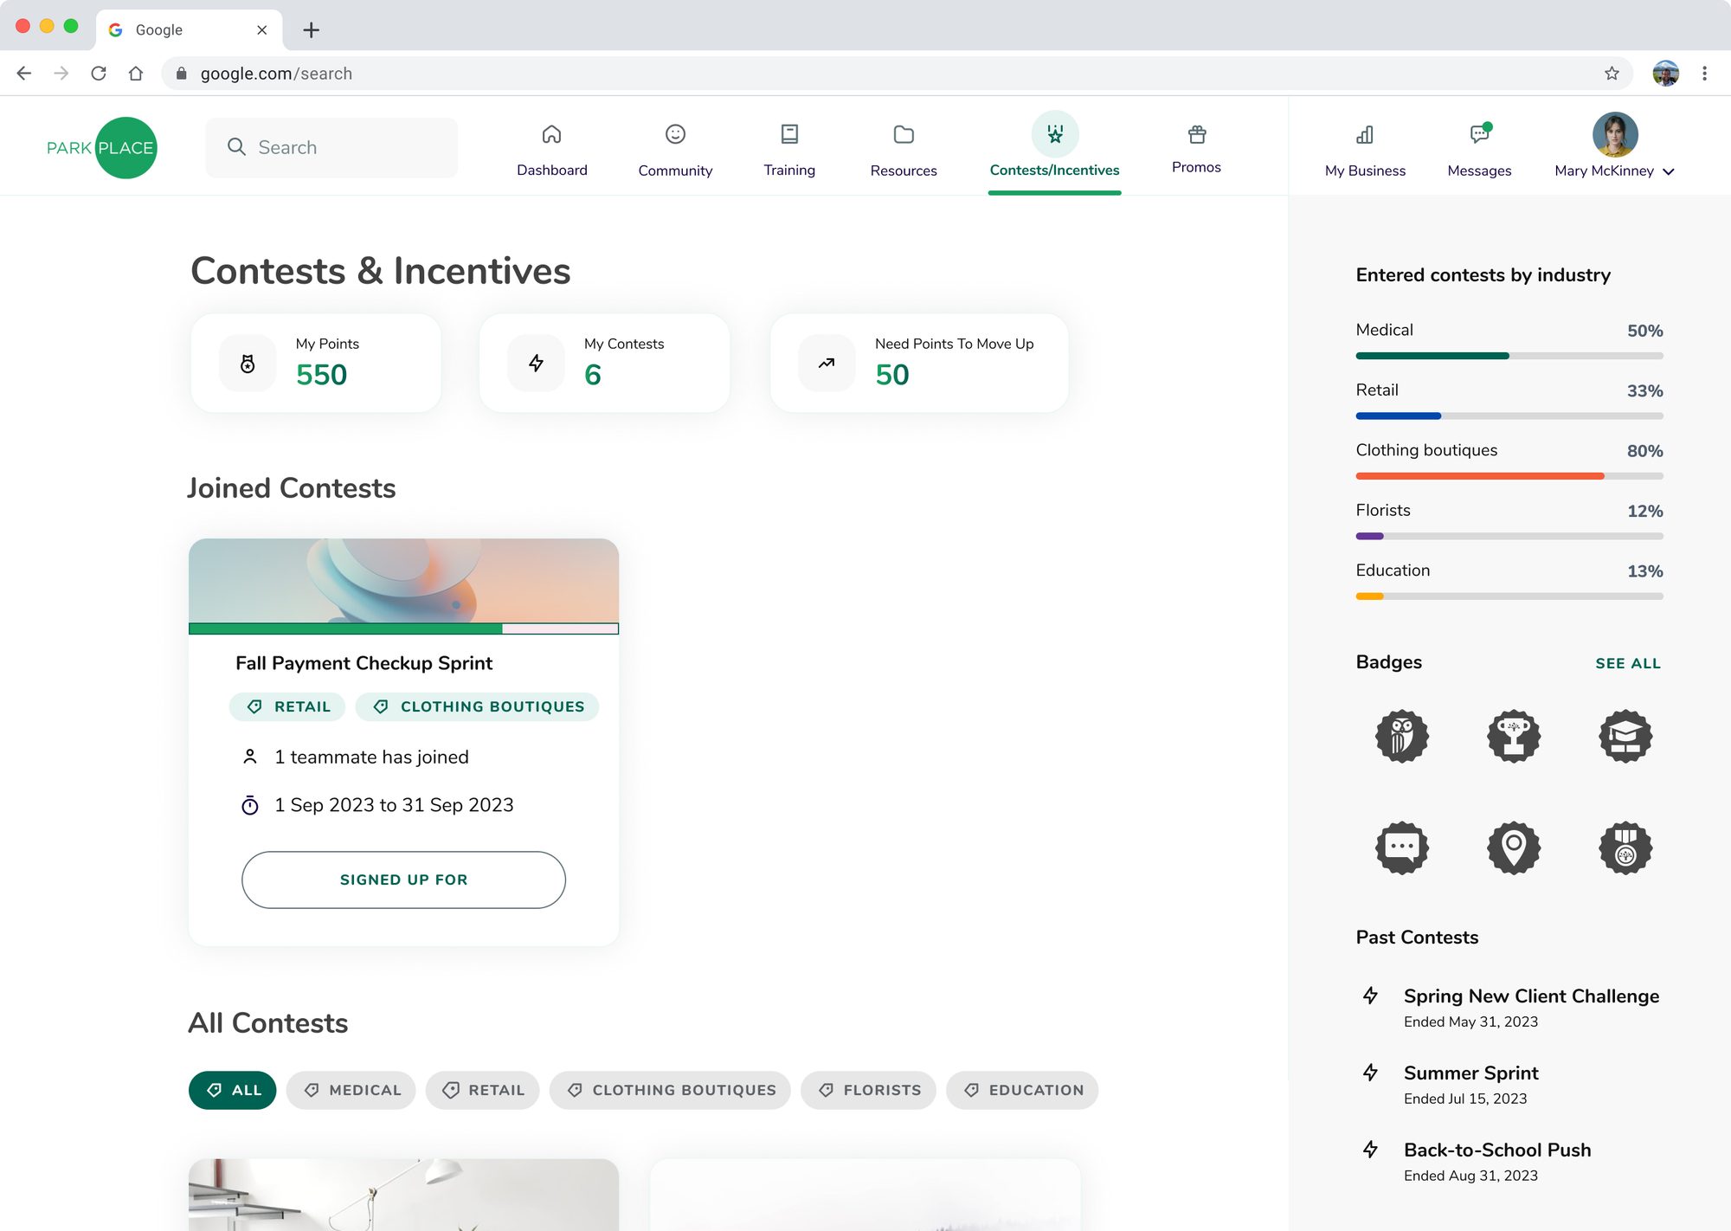Click the Need Points trending arrow icon

(827, 364)
